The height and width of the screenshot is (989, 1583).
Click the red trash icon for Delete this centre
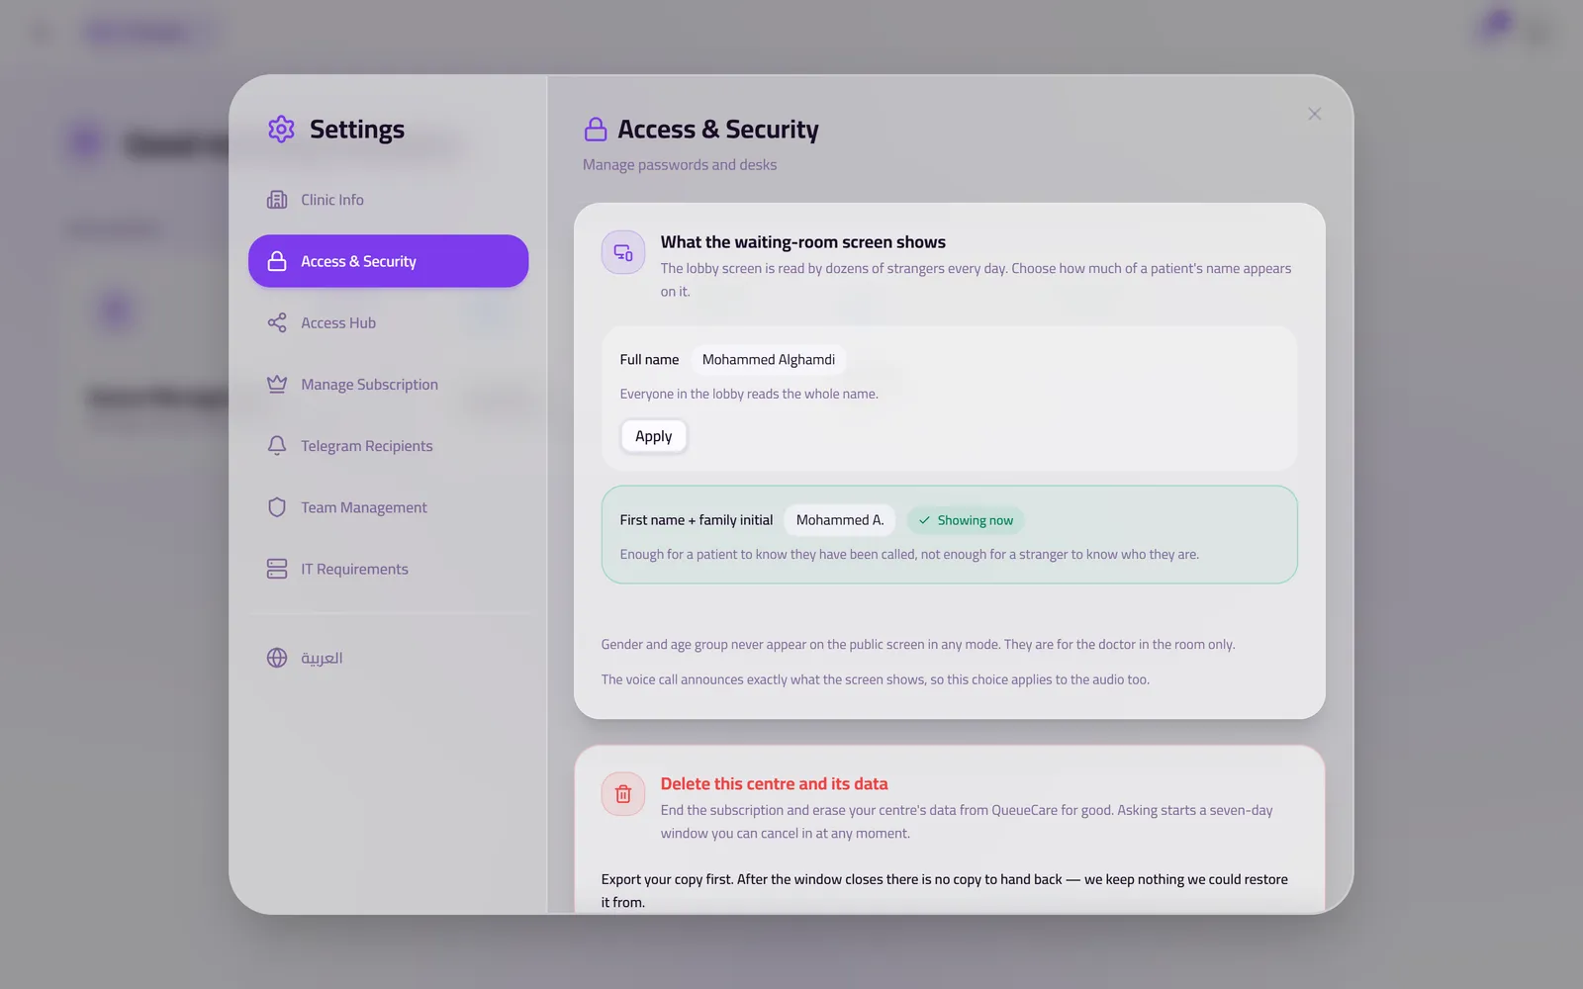[623, 794]
